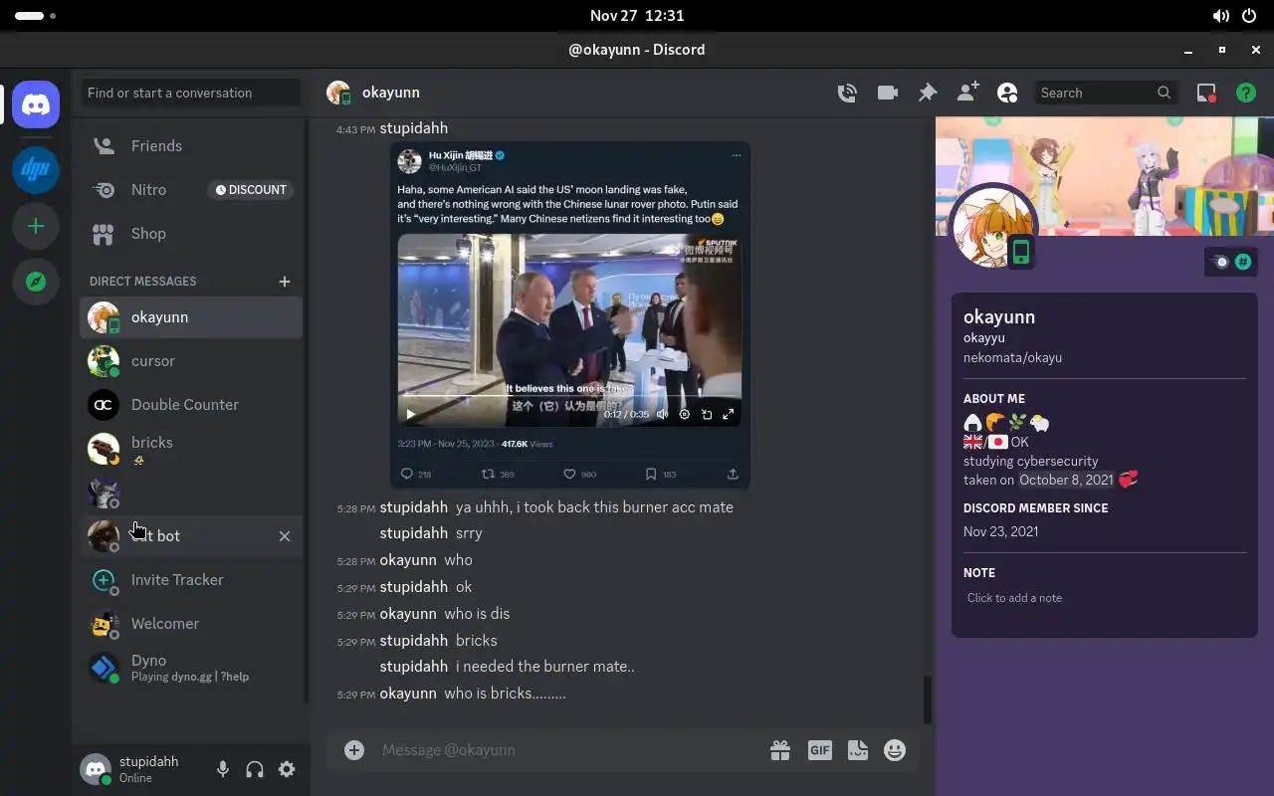Screen dimensions: 1274x796
Task: Add friends to DM icon
Action: (x=967, y=93)
